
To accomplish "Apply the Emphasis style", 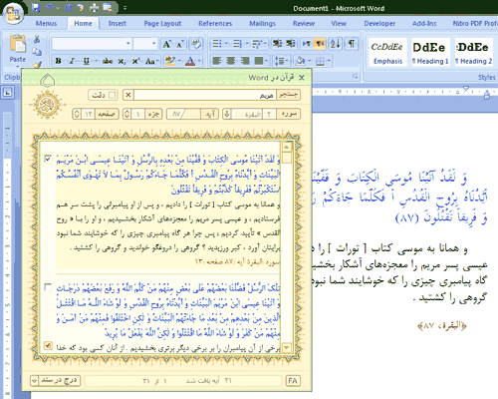I will click(387, 52).
